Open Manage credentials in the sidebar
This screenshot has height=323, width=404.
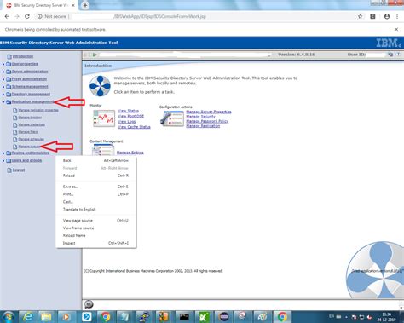click(x=32, y=124)
